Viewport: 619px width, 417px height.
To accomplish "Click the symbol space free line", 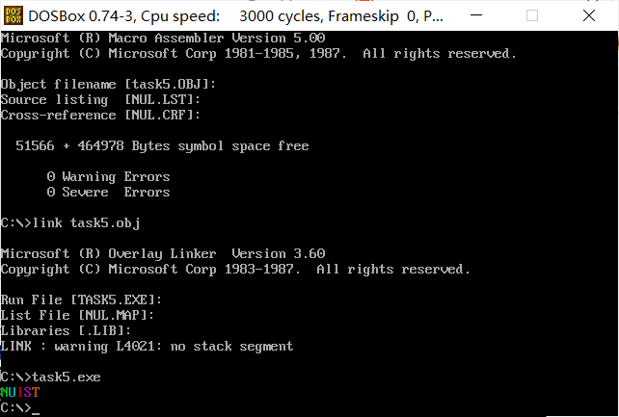I will click(x=162, y=145).
